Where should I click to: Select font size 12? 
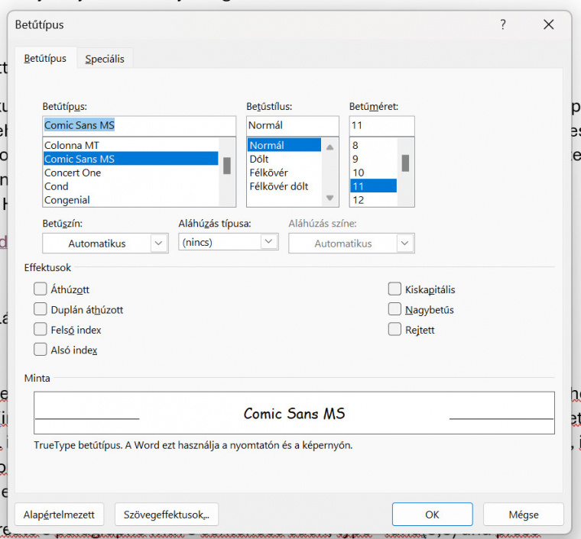(374, 200)
